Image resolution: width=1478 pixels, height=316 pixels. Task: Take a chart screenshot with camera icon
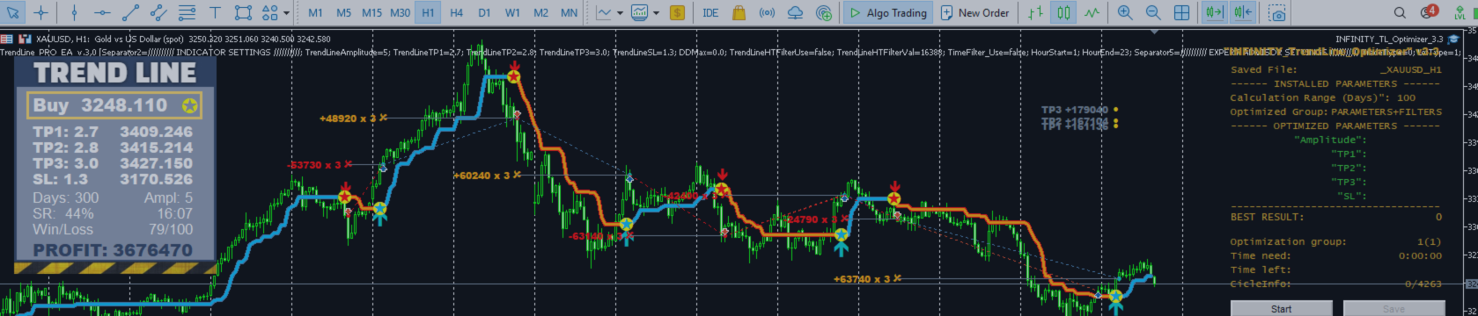(1276, 13)
